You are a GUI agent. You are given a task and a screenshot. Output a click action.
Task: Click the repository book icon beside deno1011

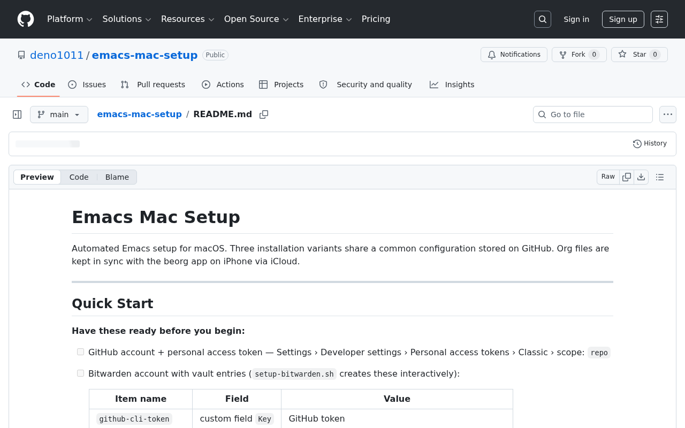(21, 55)
